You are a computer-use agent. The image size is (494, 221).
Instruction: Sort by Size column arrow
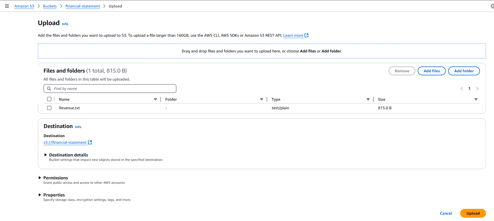pos(476,99)
